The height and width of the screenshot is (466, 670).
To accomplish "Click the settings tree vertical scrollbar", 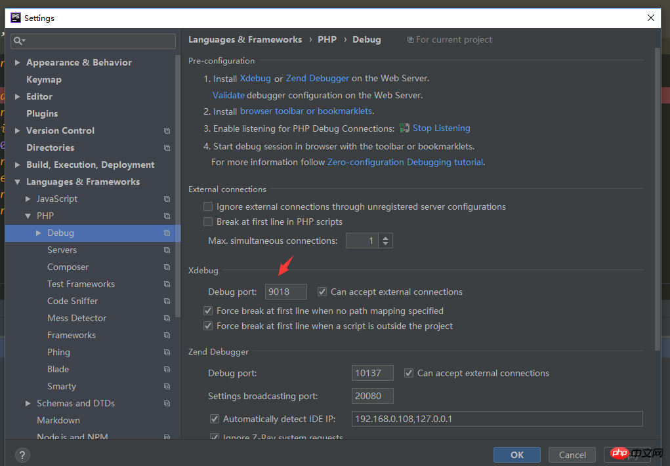I will [178, 185].
